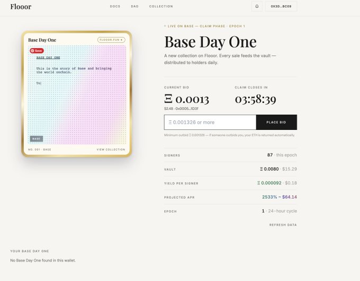The width and height of the screenshot is (360, 281).
Task: Click the red Save badge on the card
Action: pos(37,50)
